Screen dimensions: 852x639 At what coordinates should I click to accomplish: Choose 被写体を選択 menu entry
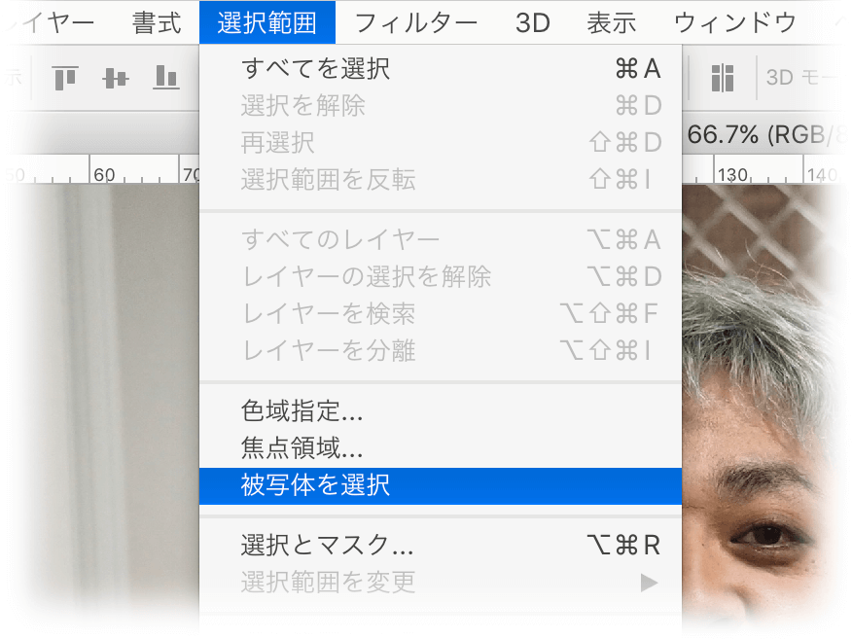point(441,485)
